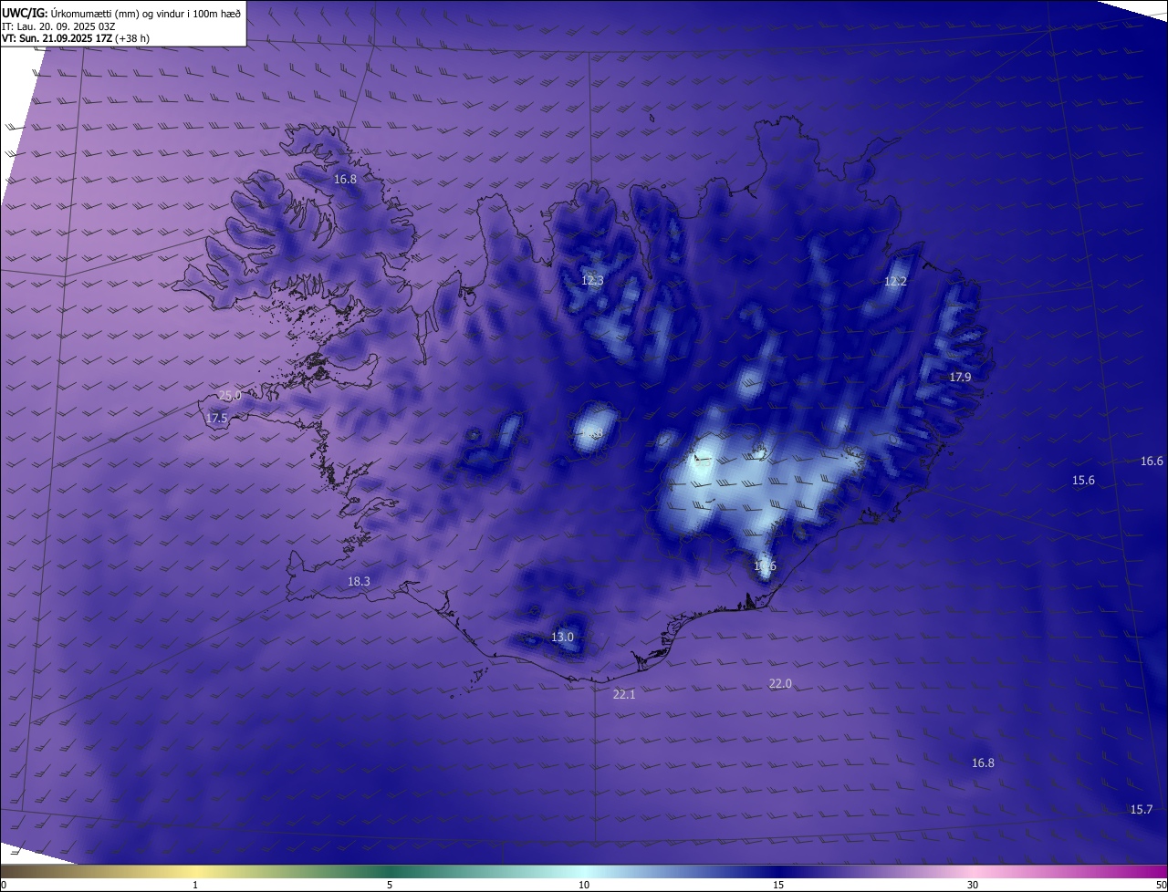Click the 15.6 value east of Iceland
1168x892 pixels.
point(1083,481)
